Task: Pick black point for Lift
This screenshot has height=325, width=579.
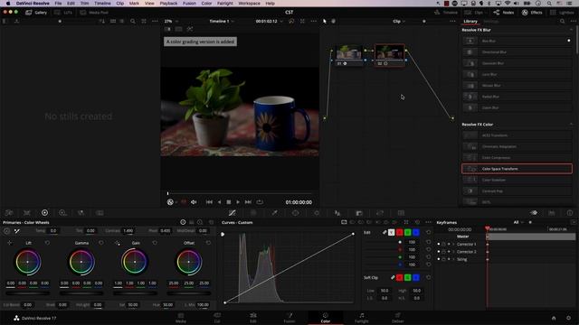Action: (9, 243)
